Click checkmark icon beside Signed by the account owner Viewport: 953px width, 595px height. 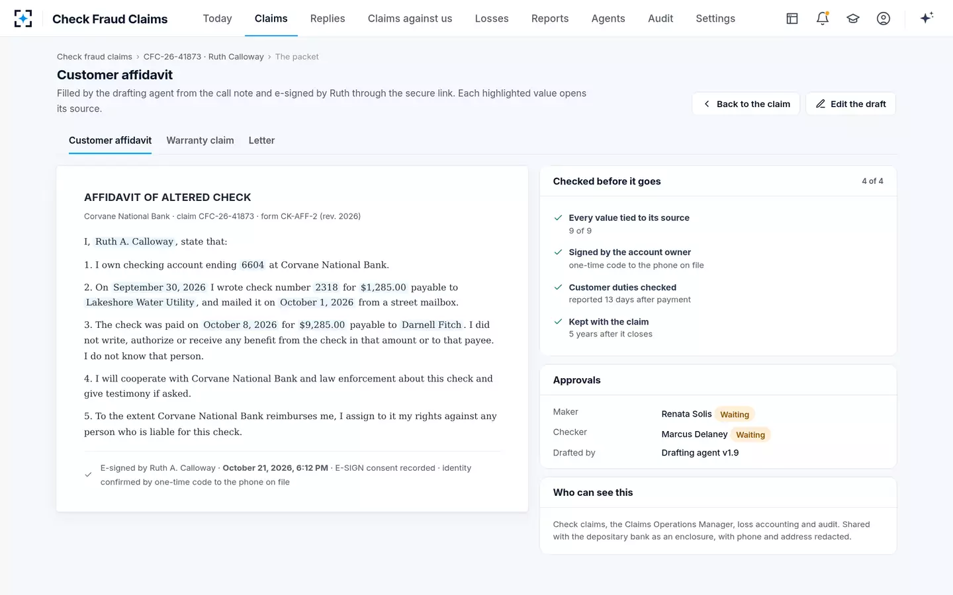tap(558, 252)
